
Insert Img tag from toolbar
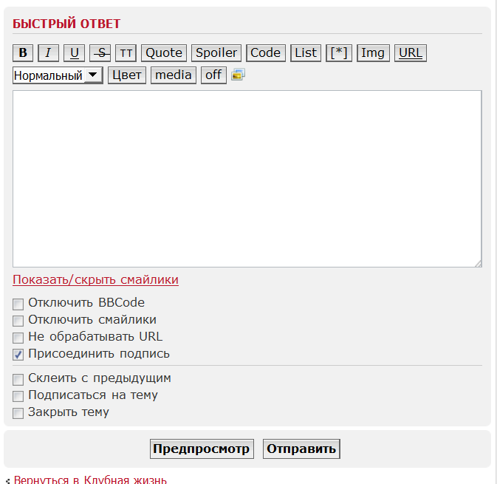pos(373,52)
